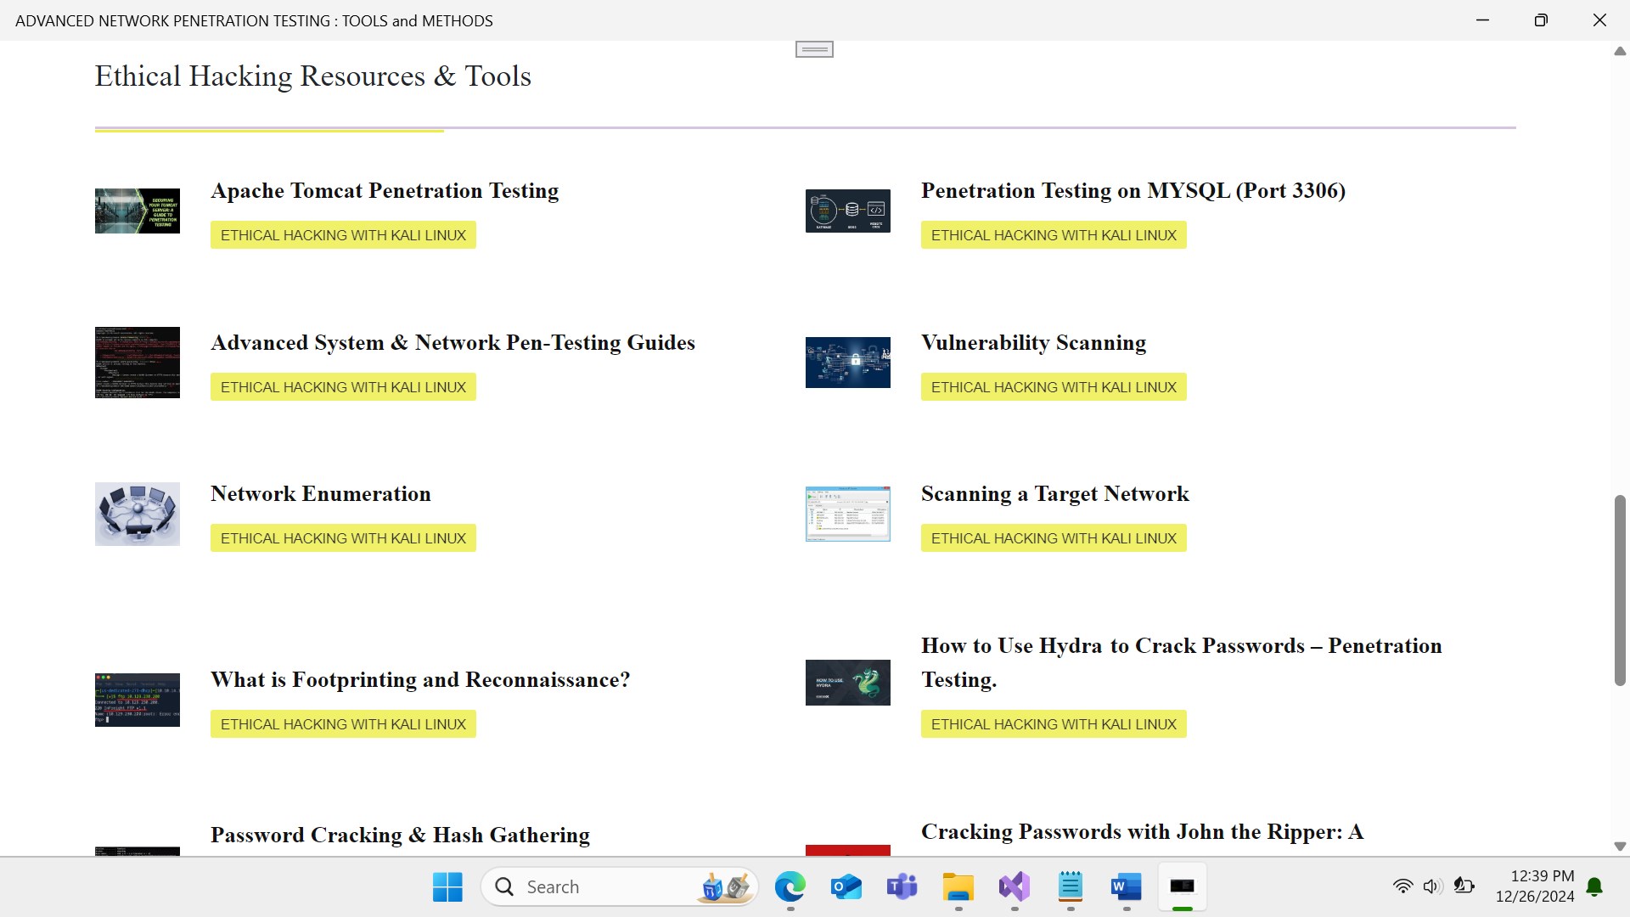Image resolution: width=1630 pixels, height=917 pixels.
Task: Click the Apache Tomcat article thumbnail
Action: [x=138, y=211]
